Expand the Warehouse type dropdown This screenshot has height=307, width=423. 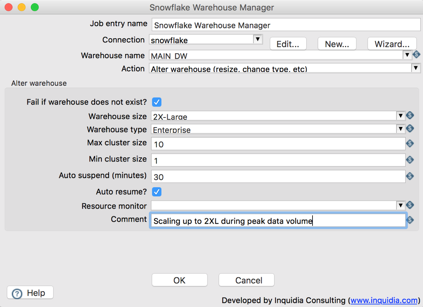pos(401,129)
